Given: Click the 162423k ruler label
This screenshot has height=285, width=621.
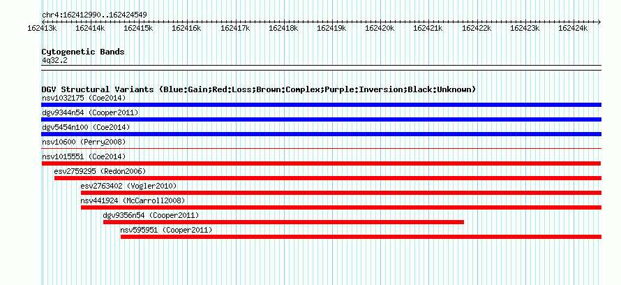Looking at the screenshot, I should coord(525,29).
